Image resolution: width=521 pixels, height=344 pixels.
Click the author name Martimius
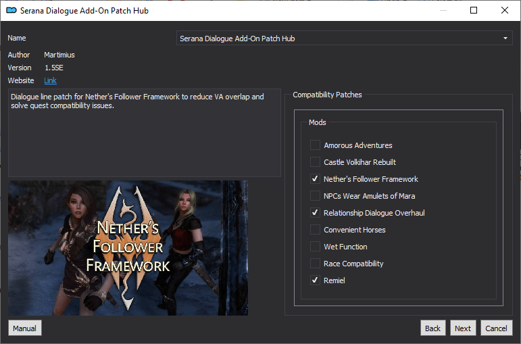coord(59,55)
